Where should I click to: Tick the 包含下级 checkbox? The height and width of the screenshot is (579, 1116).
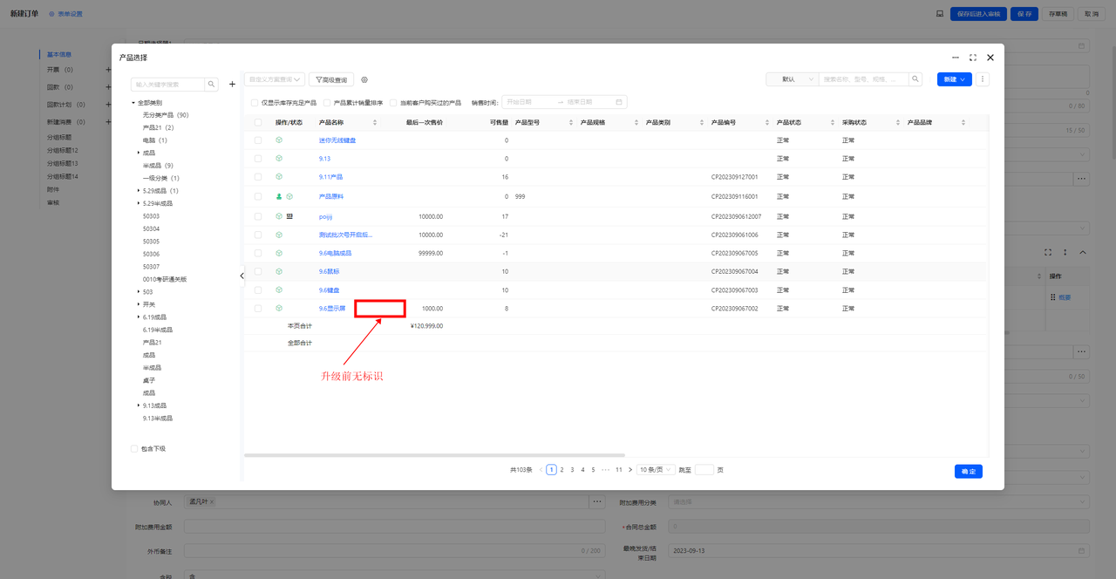click(x=134, y=449)
